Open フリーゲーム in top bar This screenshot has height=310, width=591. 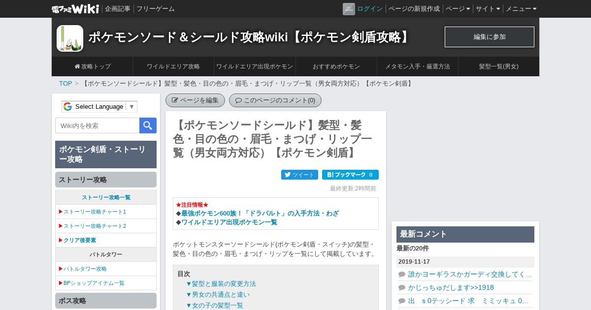pyautogui.click(x=156, y=9)
